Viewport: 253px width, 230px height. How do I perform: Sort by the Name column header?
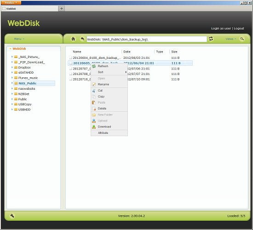[x=77, y=52]
